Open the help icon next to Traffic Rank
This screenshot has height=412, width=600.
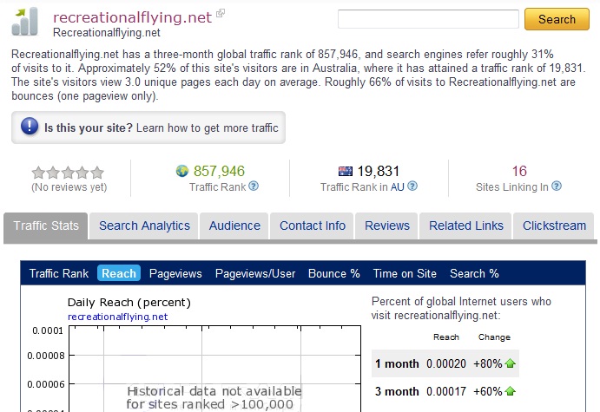point(254,186)
